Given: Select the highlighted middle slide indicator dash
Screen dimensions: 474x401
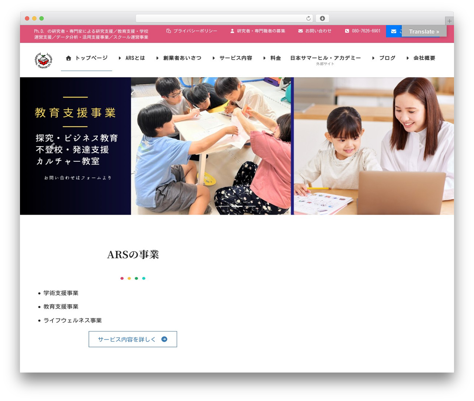Looking at the screenshot, I should coord(237,206).
